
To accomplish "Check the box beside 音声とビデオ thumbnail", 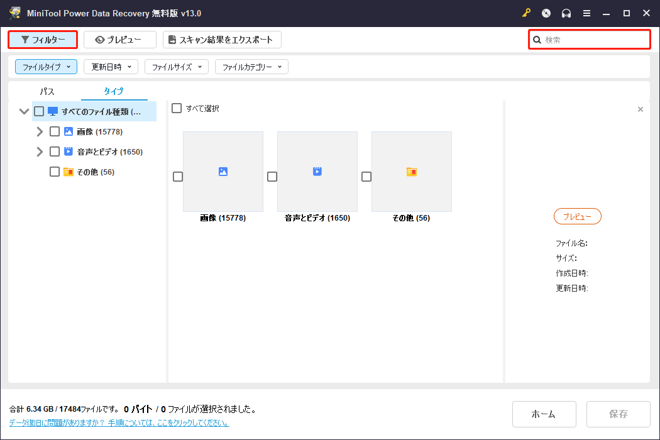I will click(272, 177).
